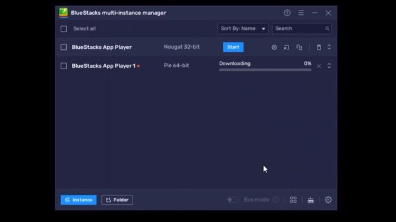Open disk cleanup broom icon
The image size is (396, 222).
(x=311, y=200)
